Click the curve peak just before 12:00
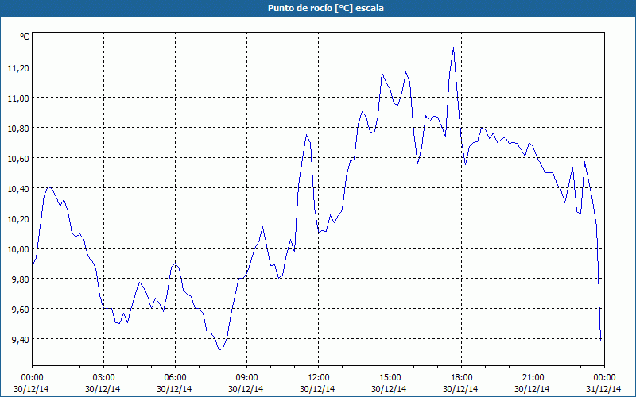This screenshot has width=636, height=397. click(306, 135)
